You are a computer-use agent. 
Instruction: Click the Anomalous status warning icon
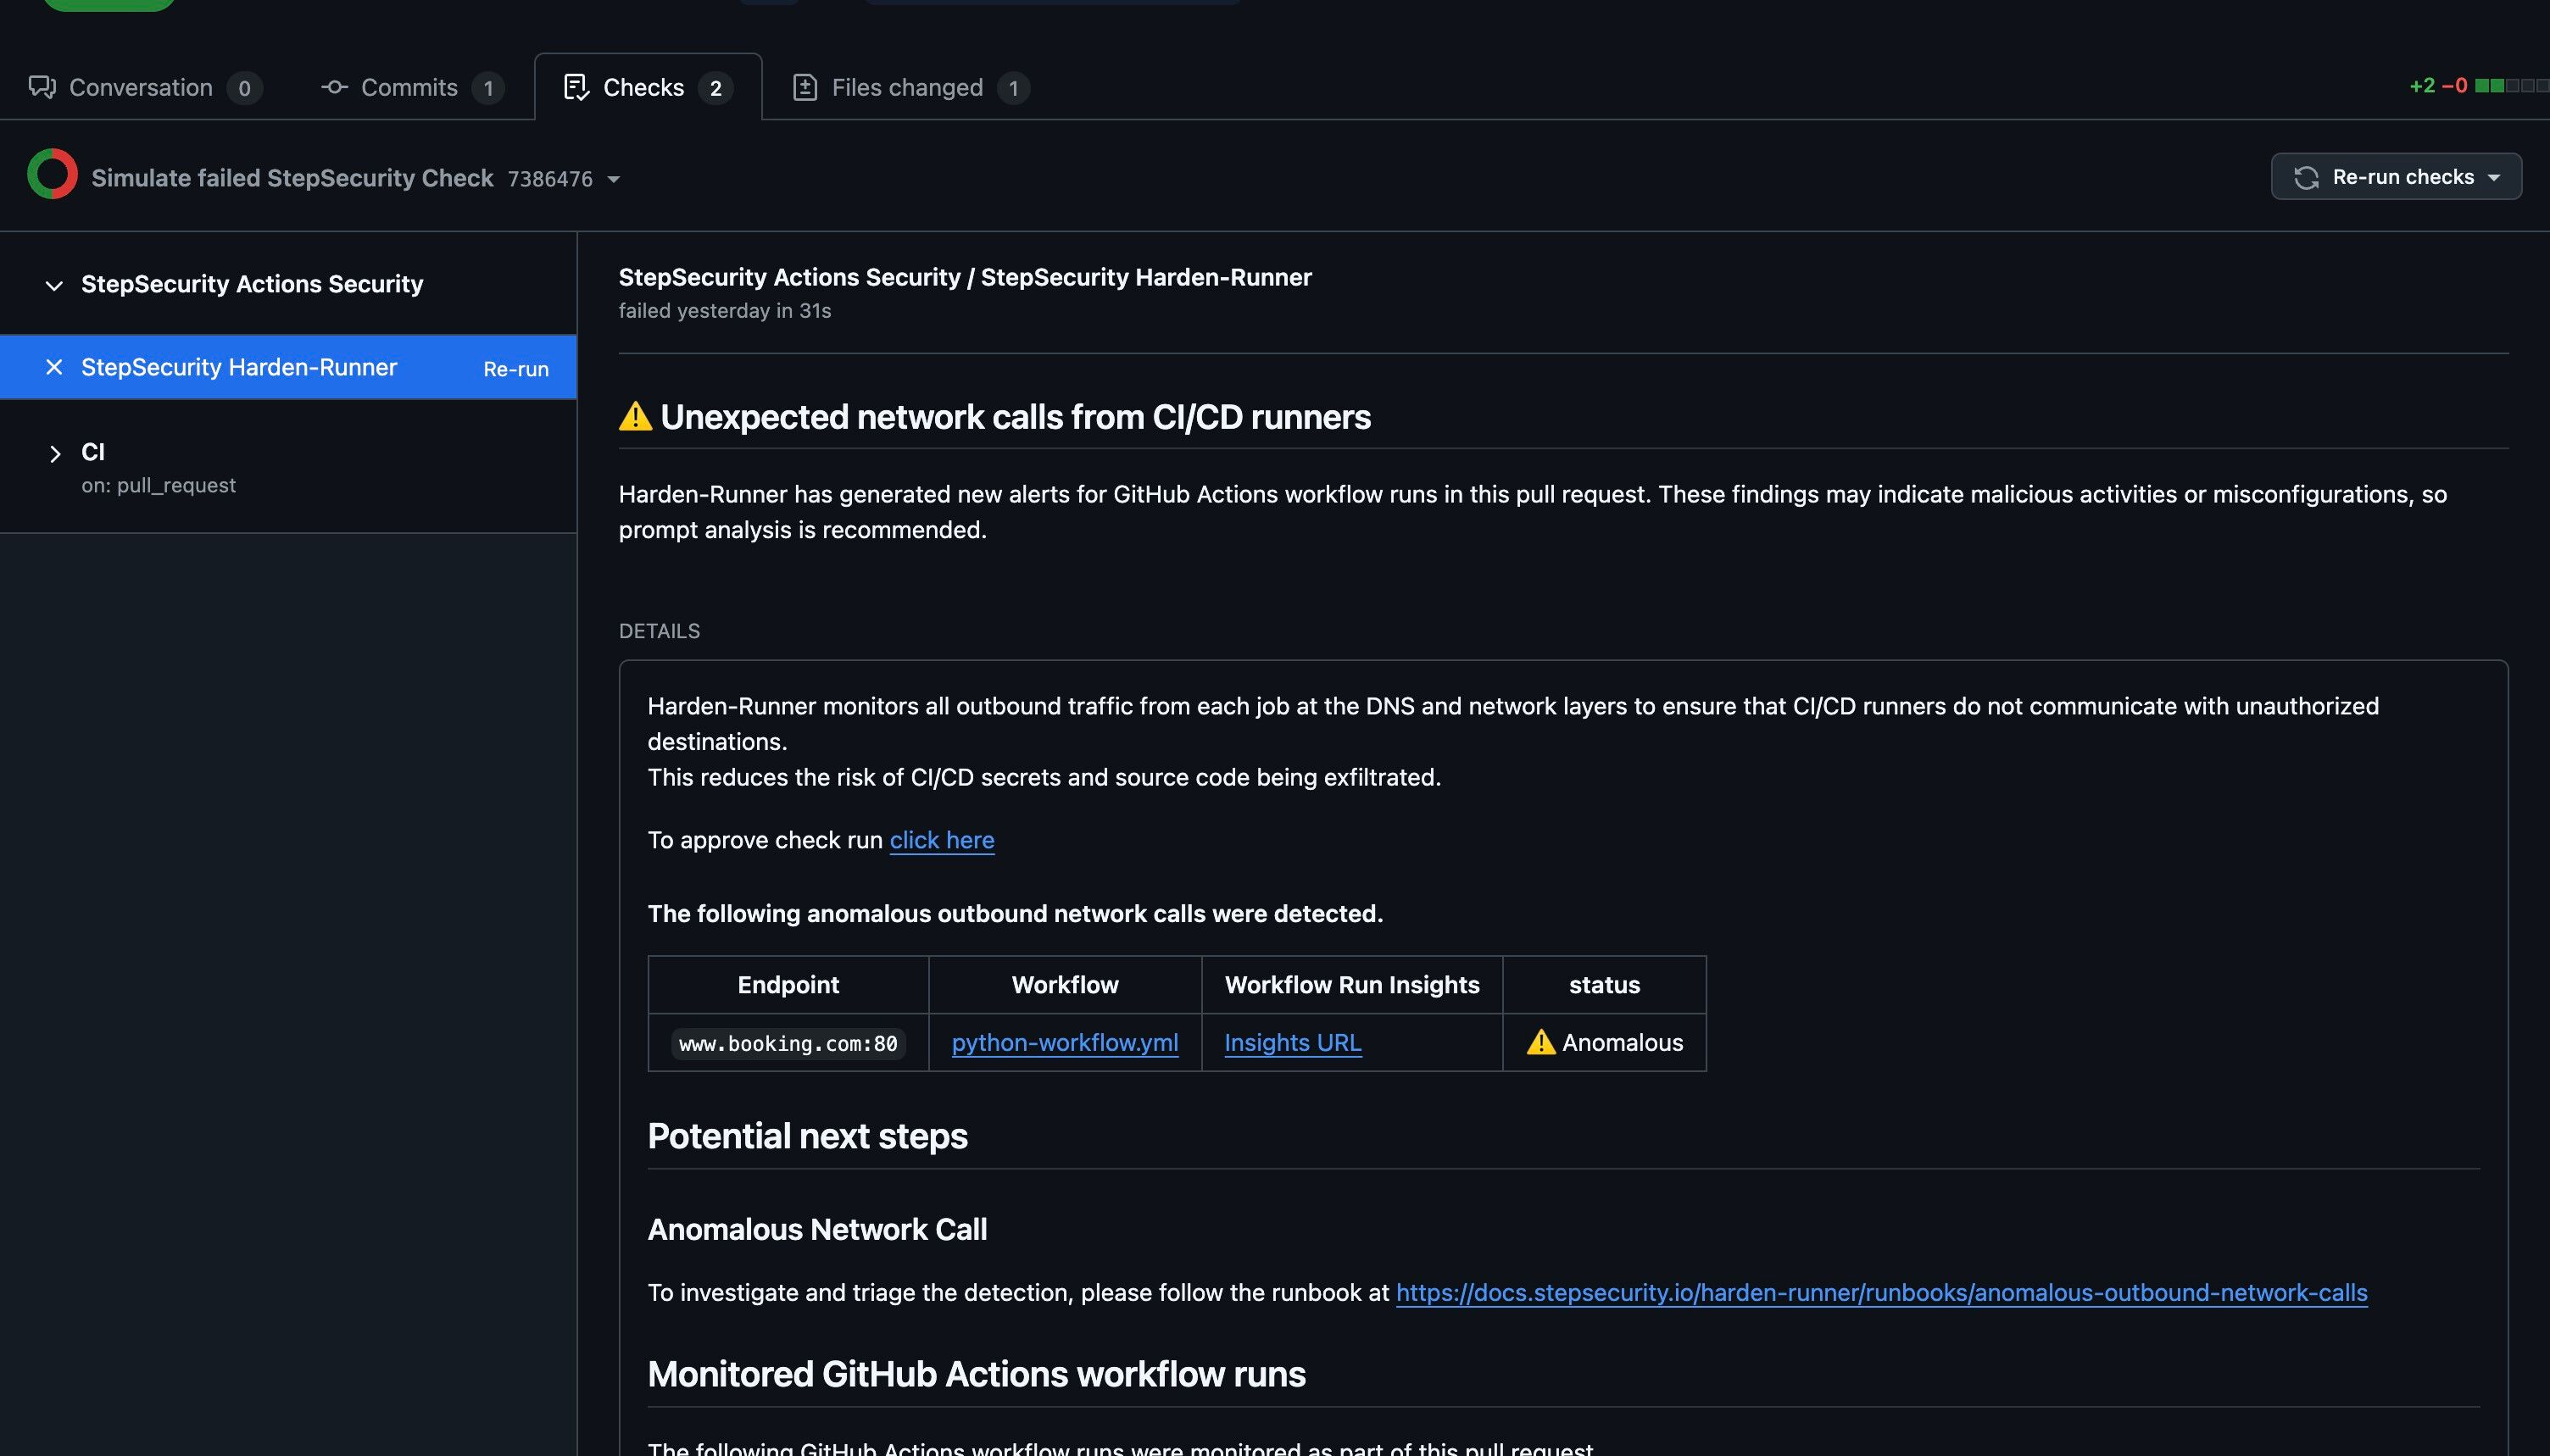[x=1541, y=1042]
